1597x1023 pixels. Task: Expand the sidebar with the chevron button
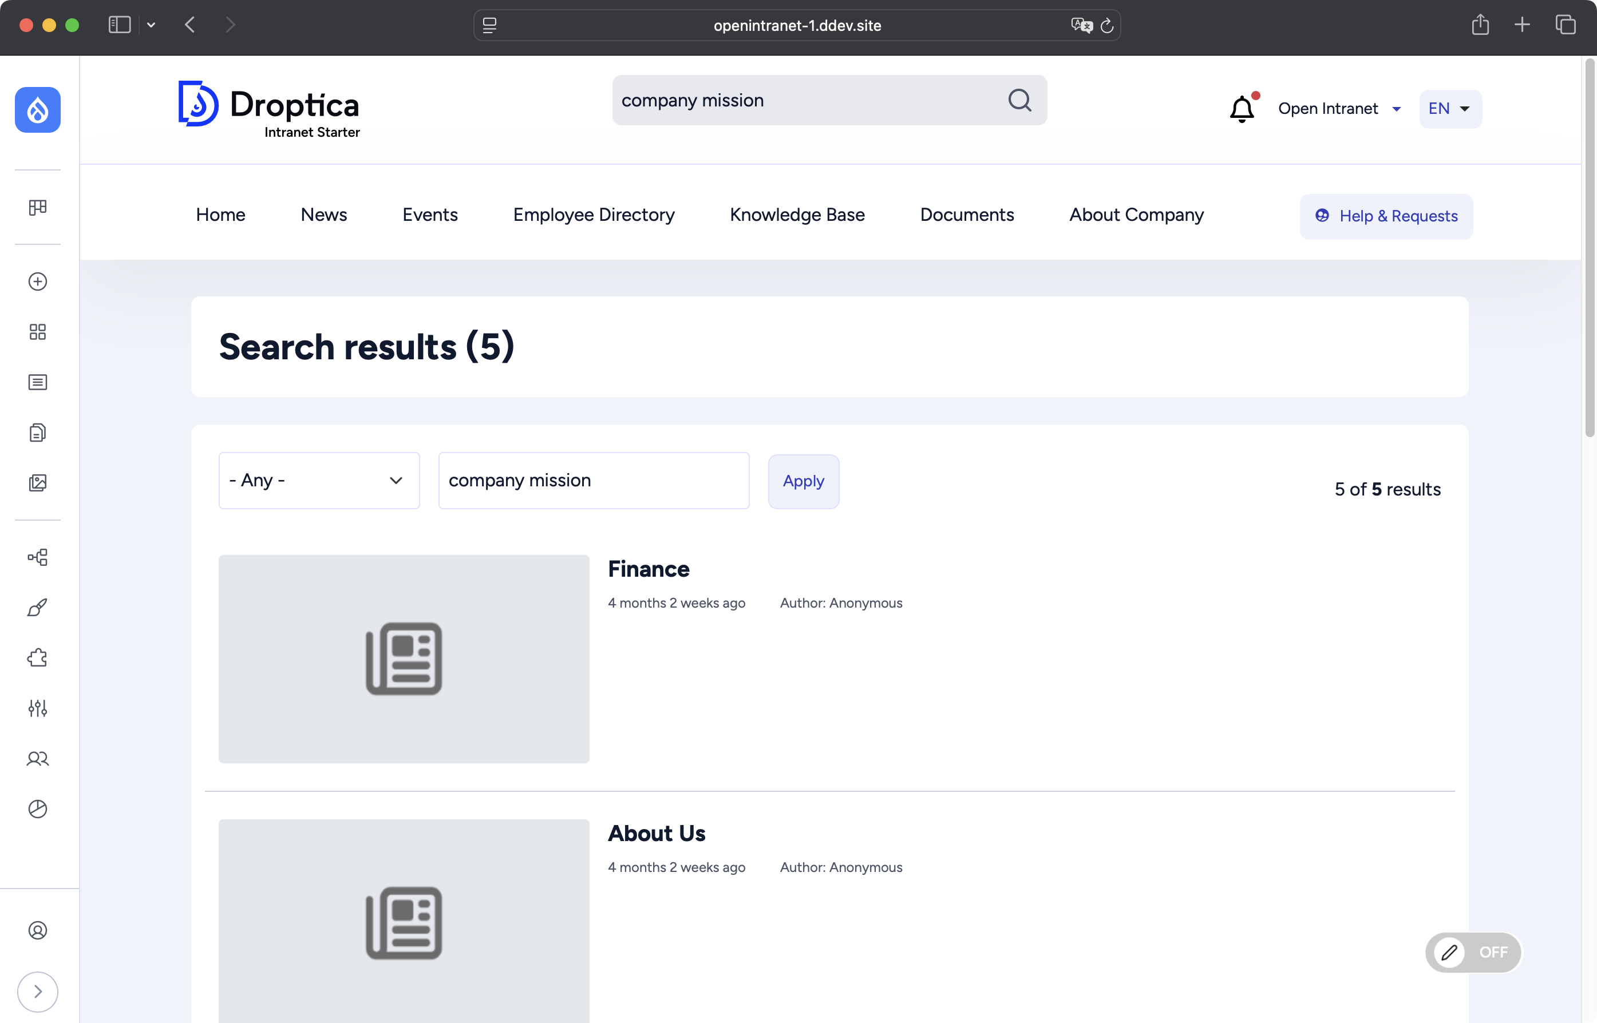pyautogui.click(x=37, y=992)
